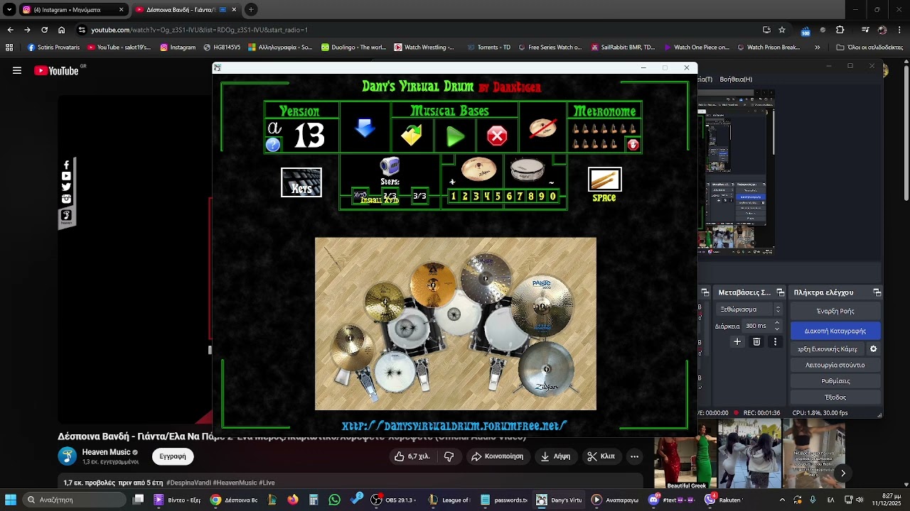Open Windows Start menu
Image resolution: width=910 pixels, height=511 pixels.
(x=11, y=500)
